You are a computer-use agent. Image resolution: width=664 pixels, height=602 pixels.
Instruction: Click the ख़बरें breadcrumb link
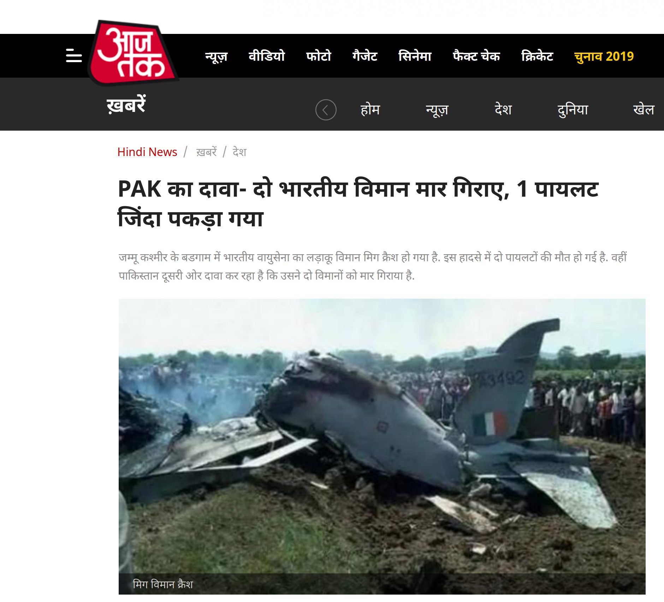tap(207, 152)
